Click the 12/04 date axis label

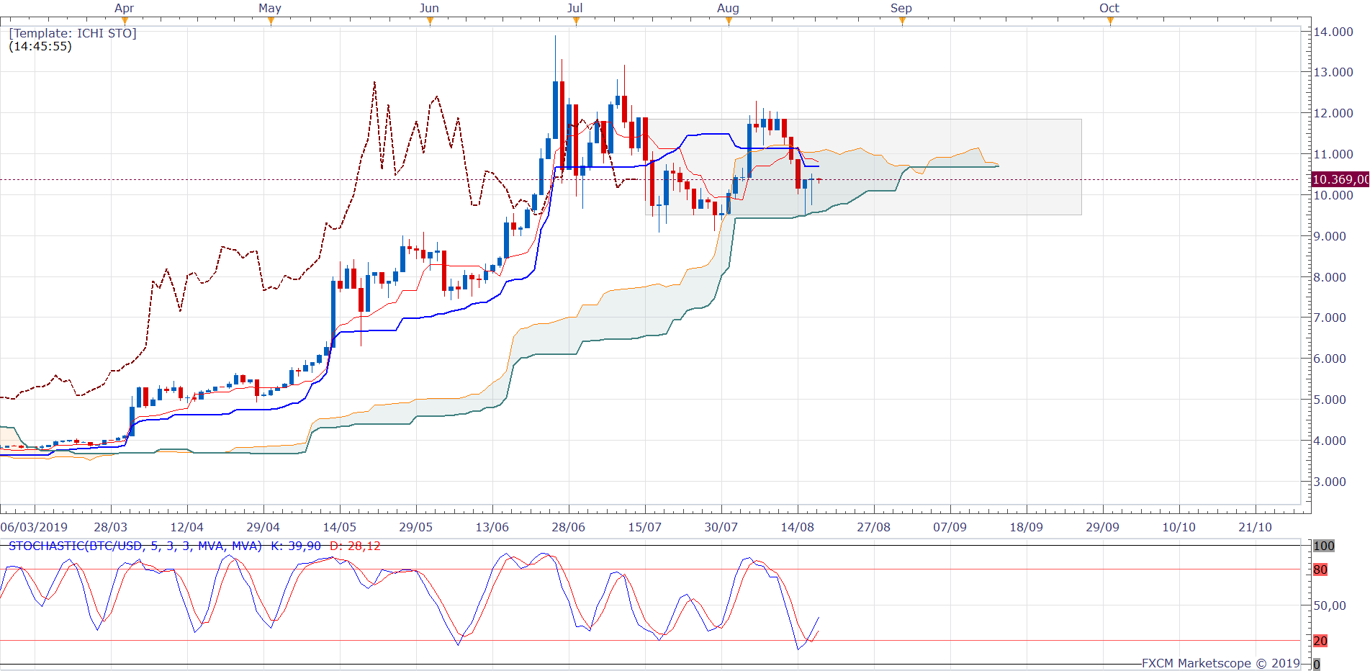pyautogui.click(x=187, y=527)
